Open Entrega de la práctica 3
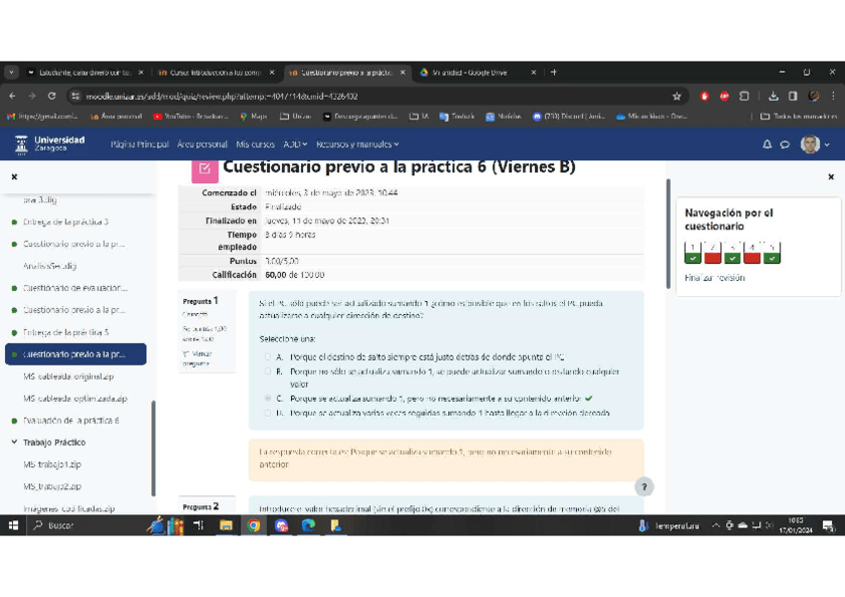845x597 pixels. 66,221
